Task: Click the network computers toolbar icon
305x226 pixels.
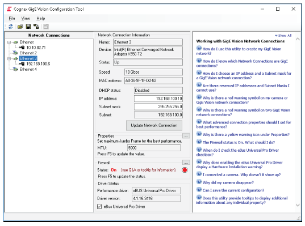Action: [36, 27]
